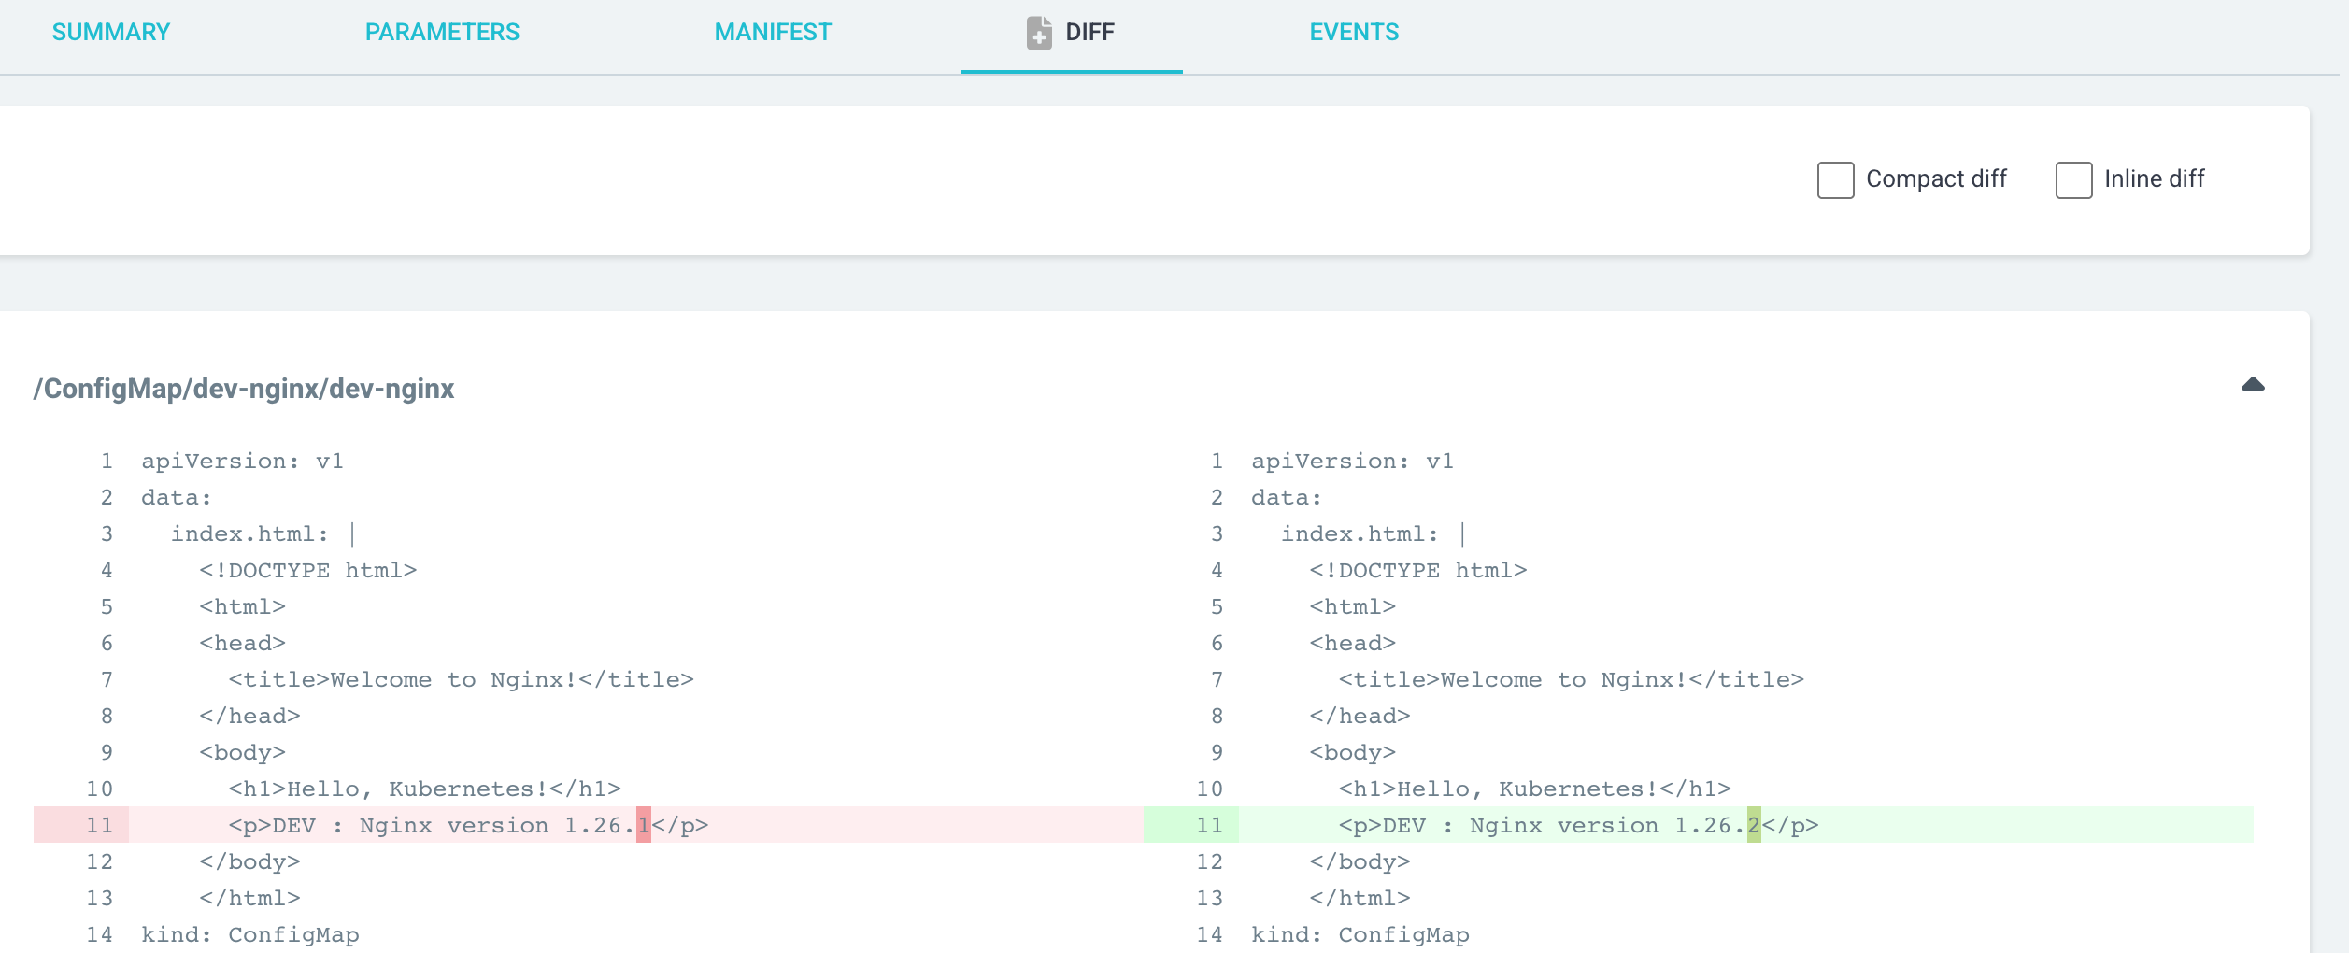Click right pane title Welcome to Nginx line

click(1571, 680)
